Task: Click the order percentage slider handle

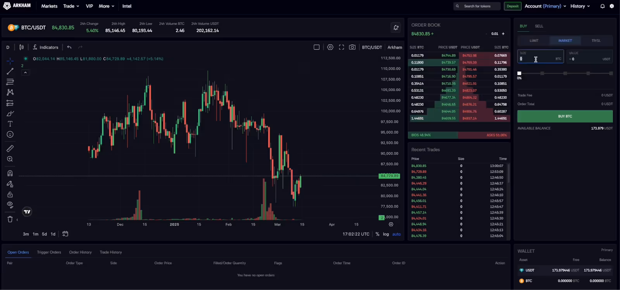Action: pos(519,73)
